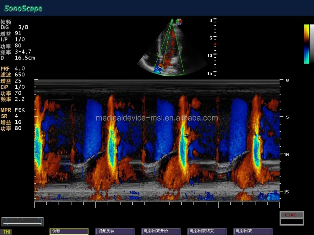The height and width of the screenshot is (235, 314).
Task: Select the color map icon above the sector scan
Action: (x=179, y=21)
